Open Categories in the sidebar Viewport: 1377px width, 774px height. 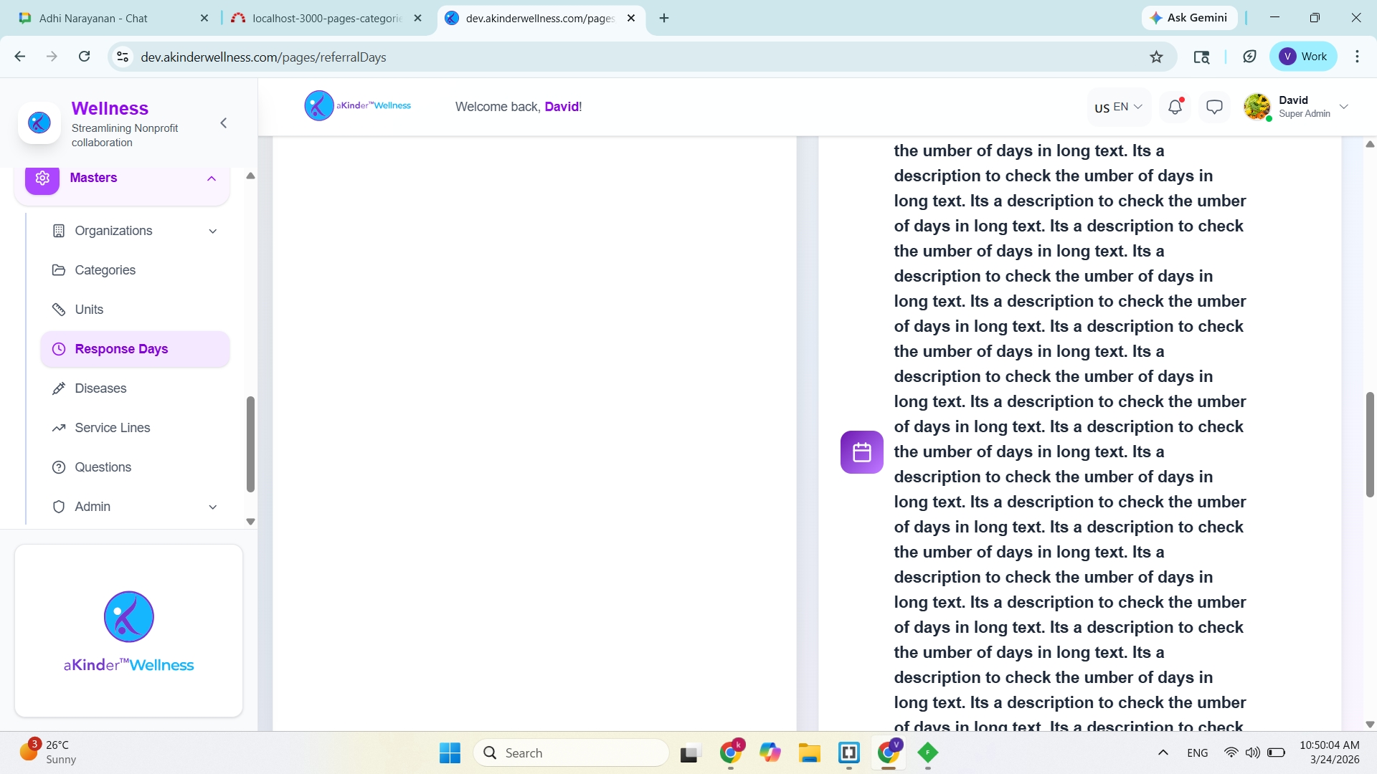[105, 270]
